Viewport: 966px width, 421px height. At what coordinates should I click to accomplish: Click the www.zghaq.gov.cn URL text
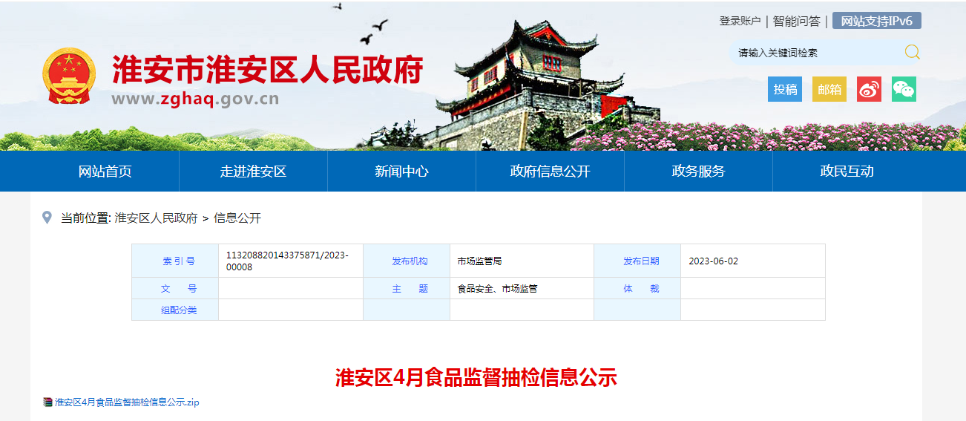(195, 99)
